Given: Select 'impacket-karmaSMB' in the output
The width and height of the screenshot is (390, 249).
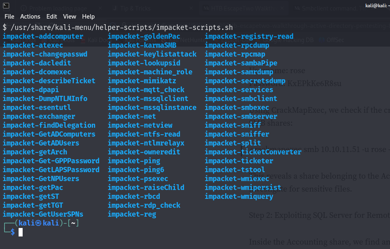Looking at the screenshot, I should [142, 45].
